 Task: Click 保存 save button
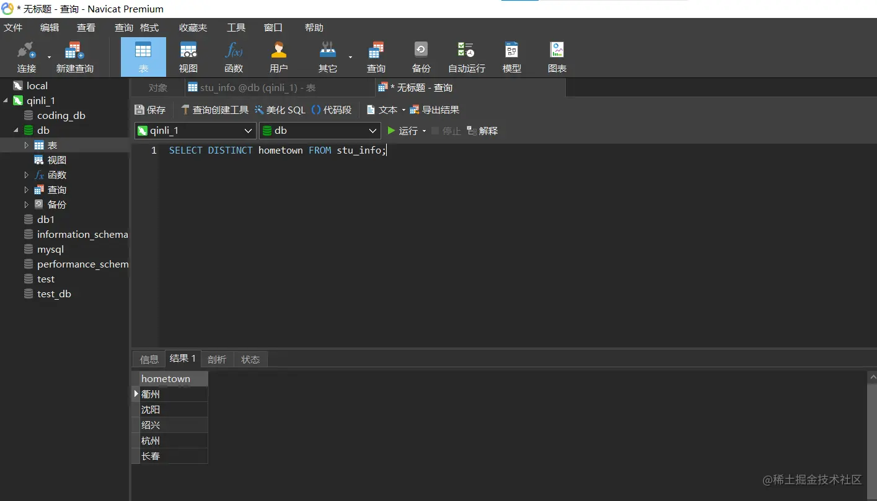coord(150,110)
